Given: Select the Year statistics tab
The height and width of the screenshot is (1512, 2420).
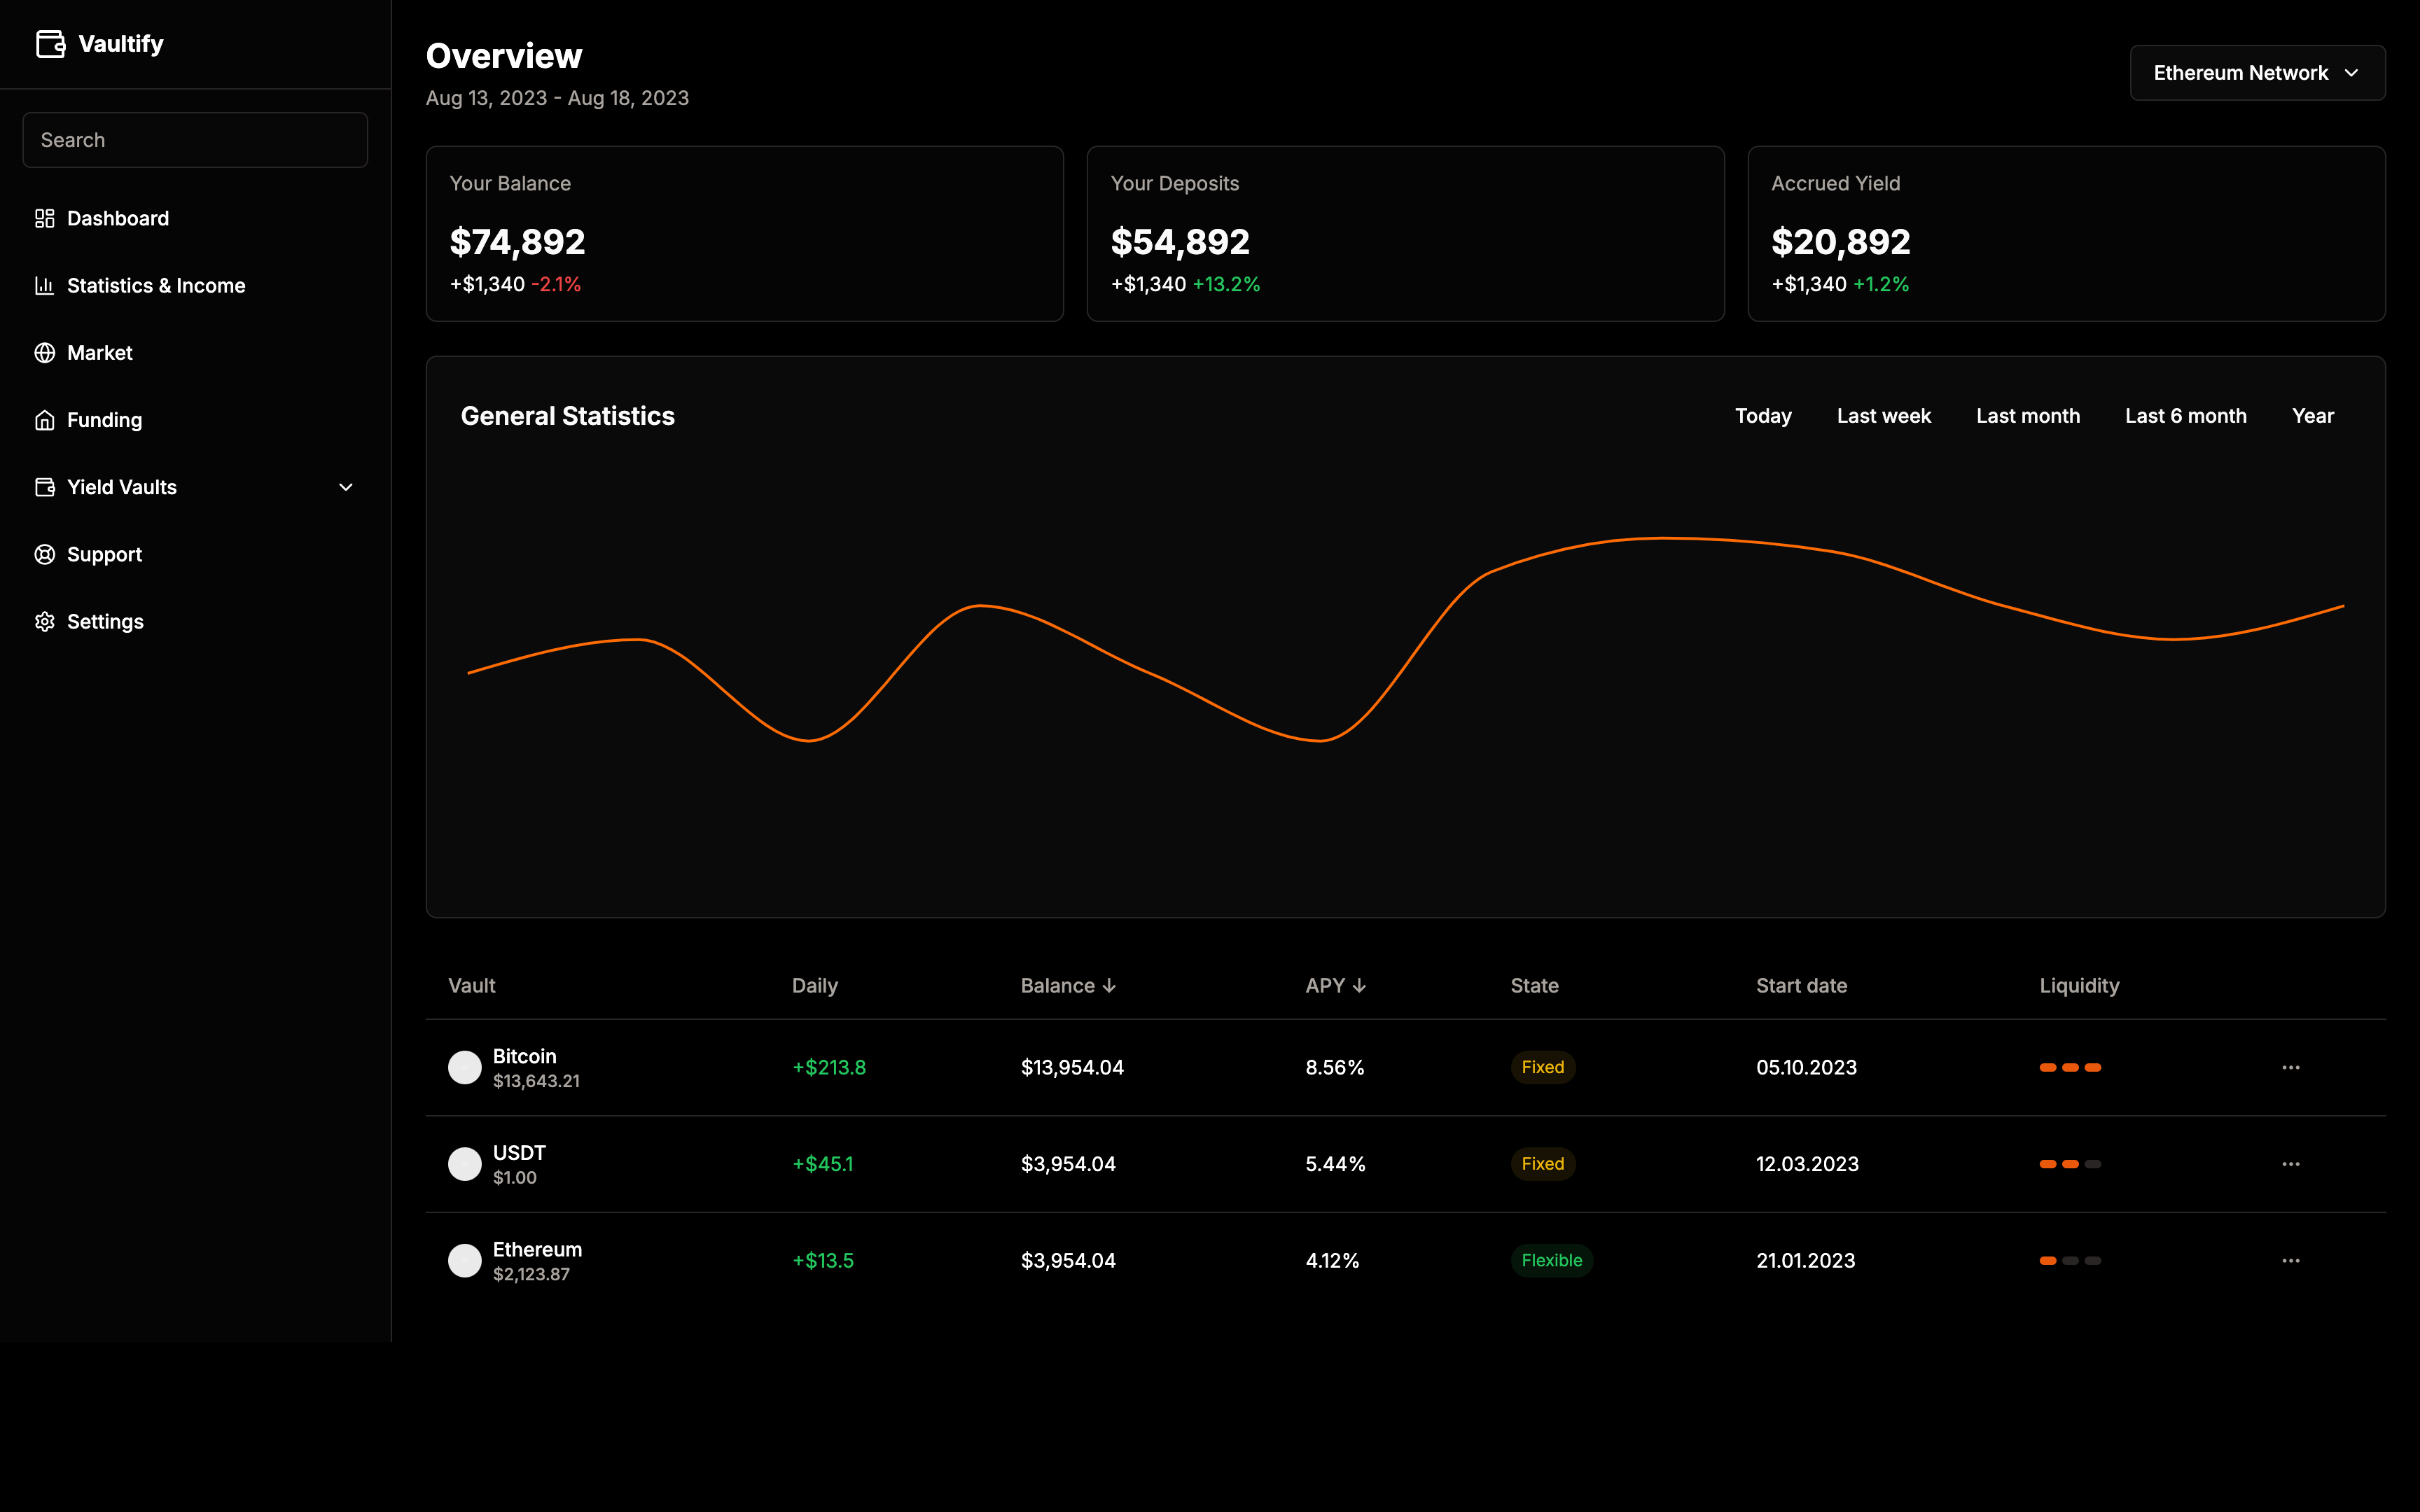Looking at the screenshot, I should tap(2313, 415).
